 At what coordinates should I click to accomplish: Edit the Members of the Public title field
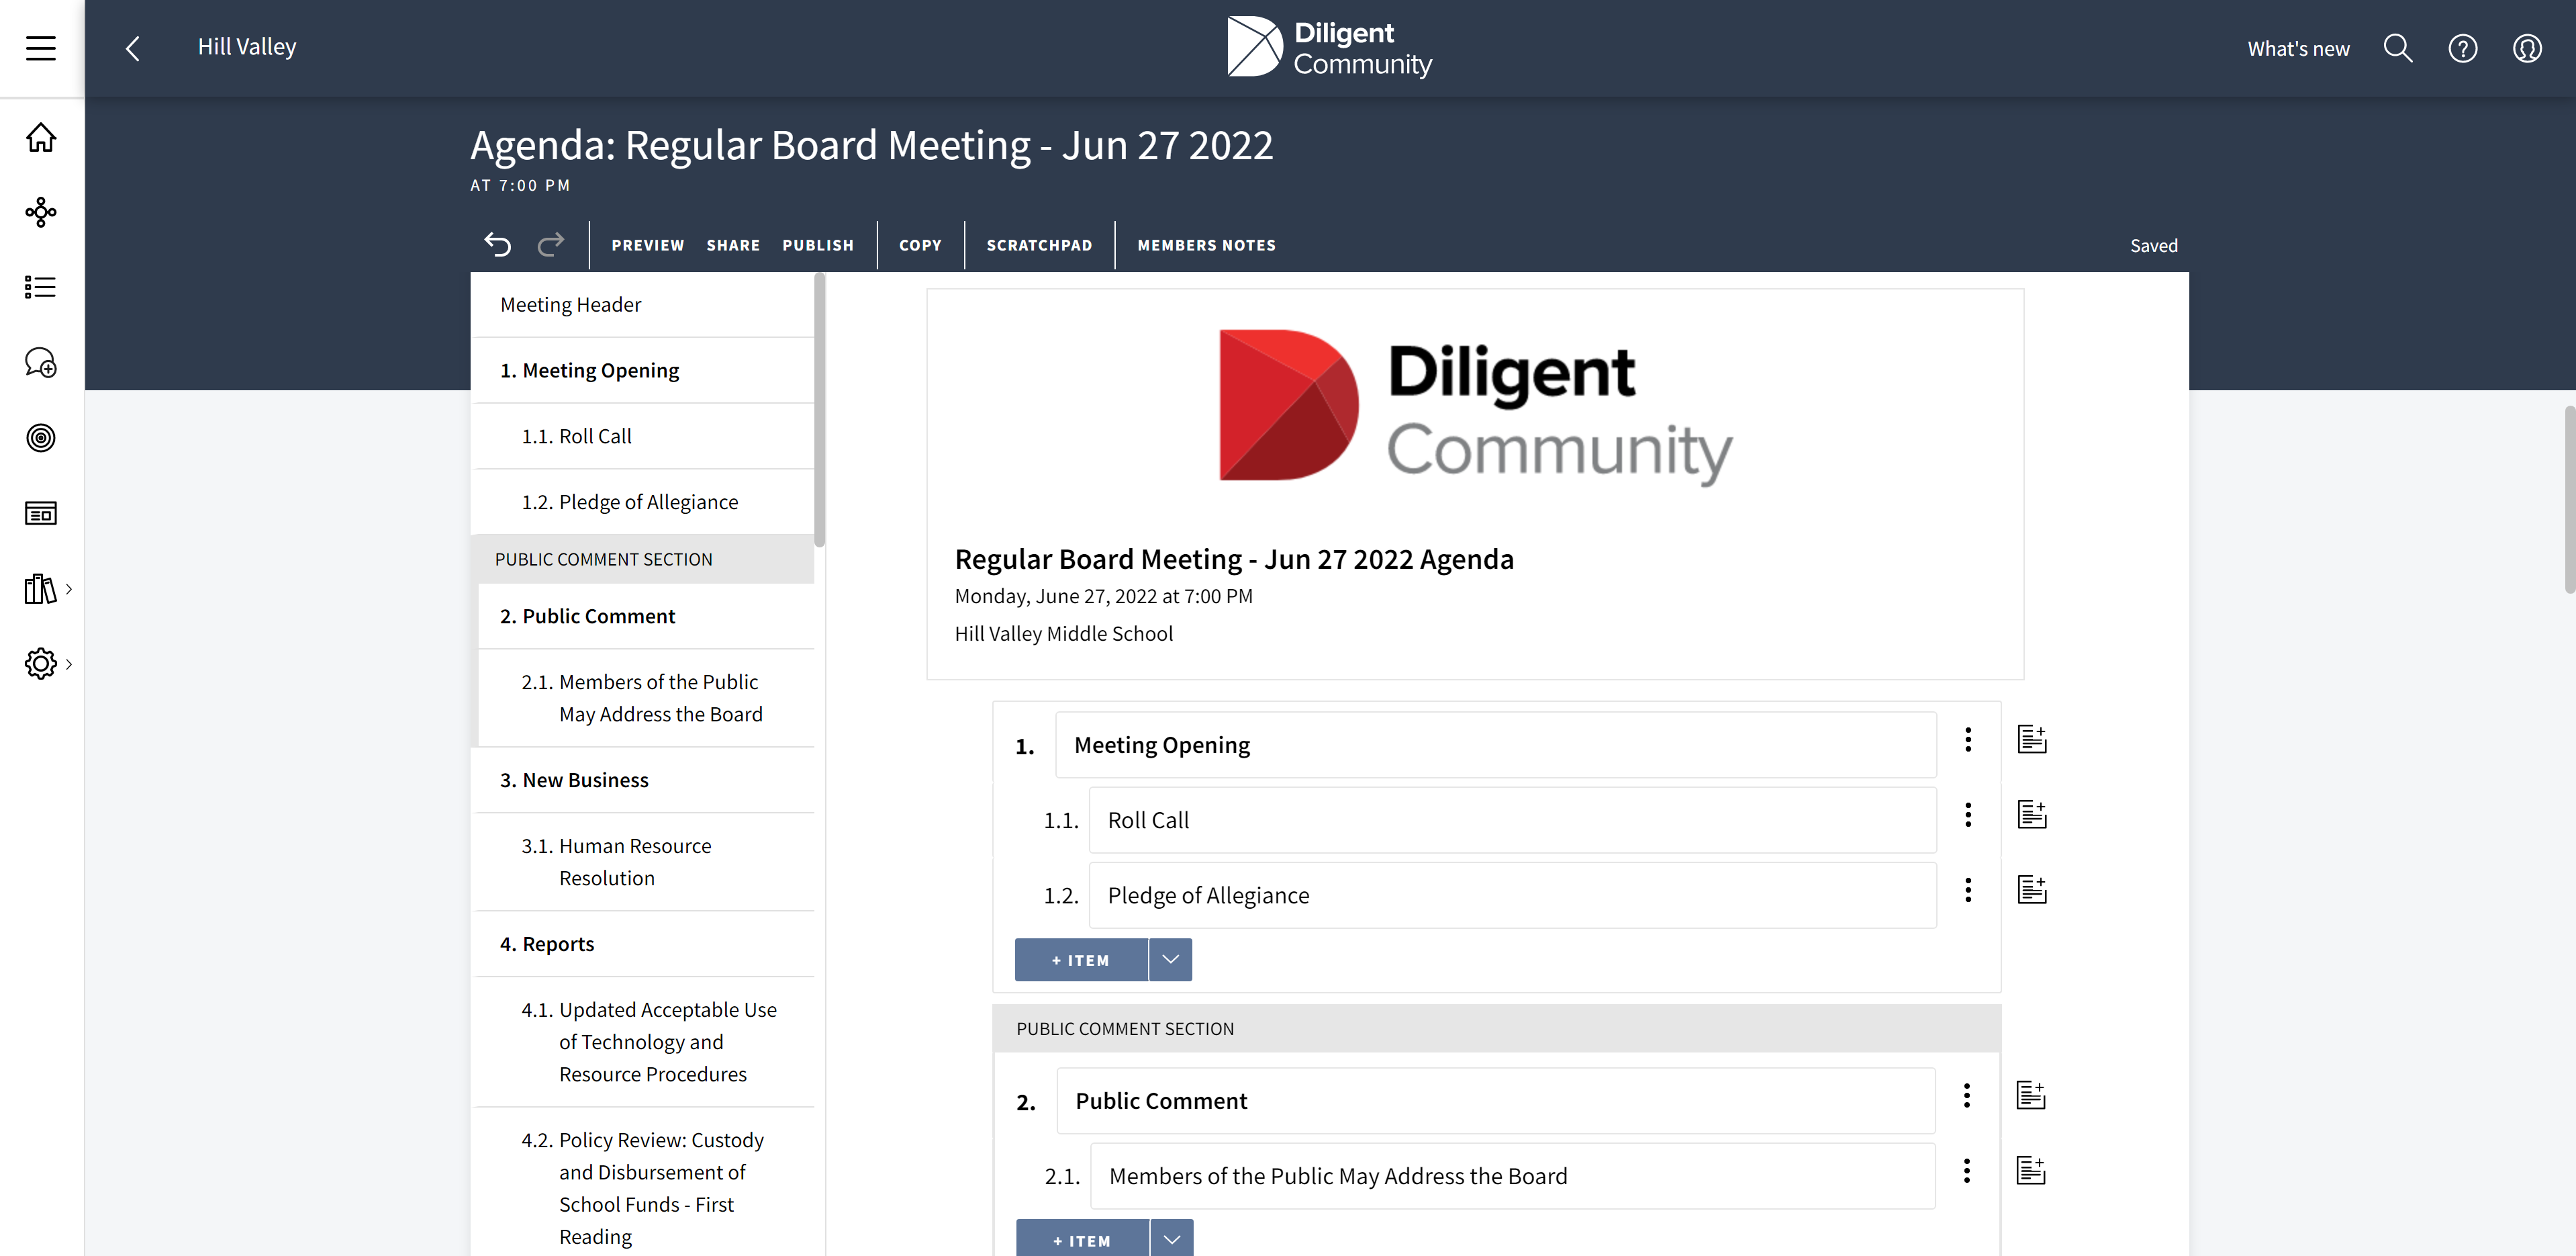click(x=1512, y=1176)
